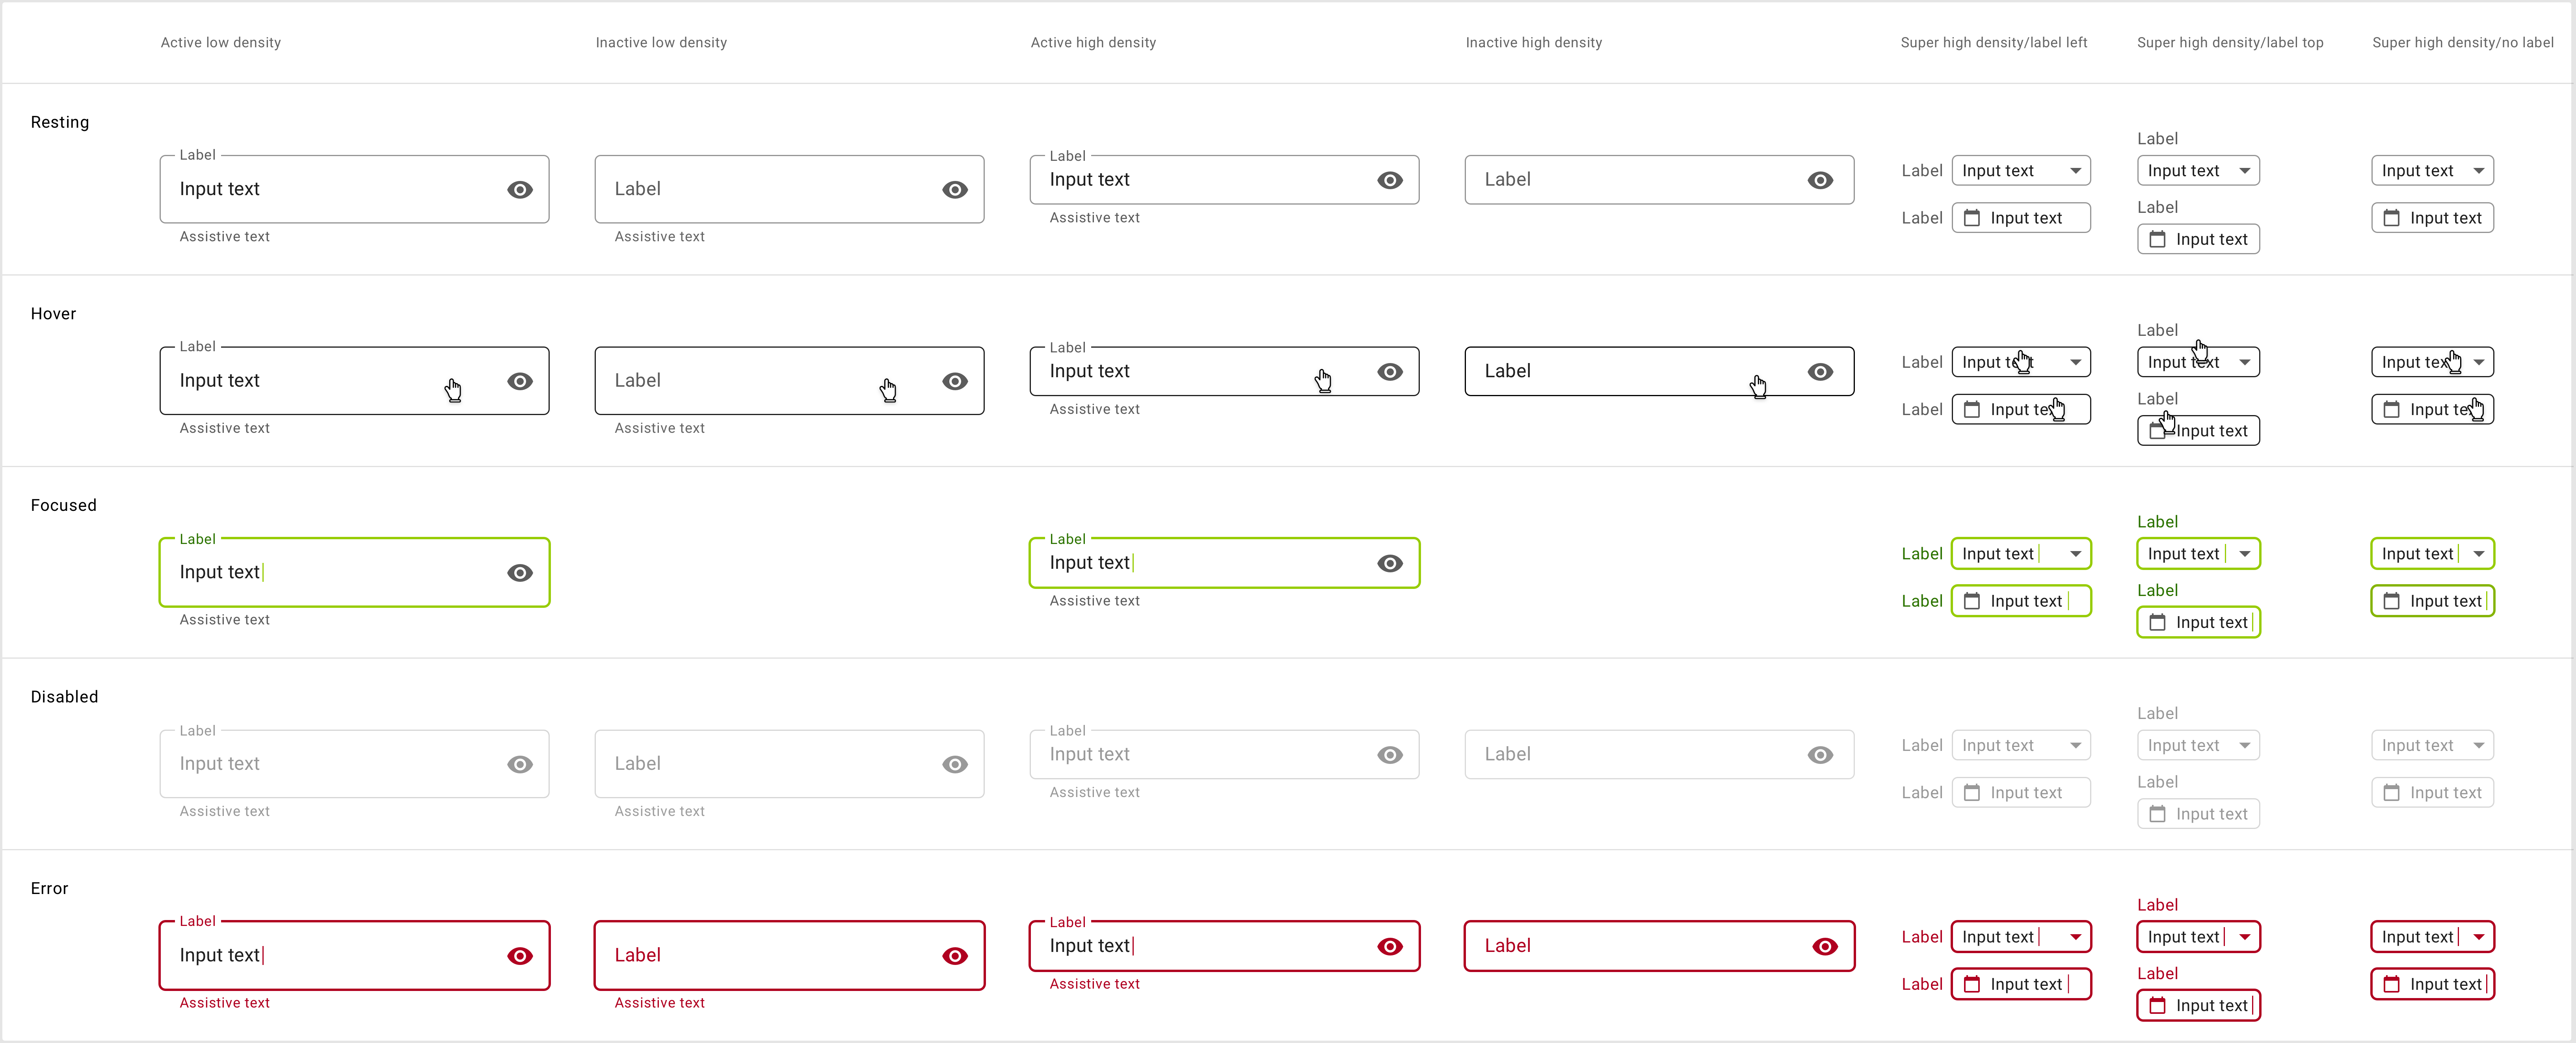Toggle red eye in Error Inactive high density field

1825,946
